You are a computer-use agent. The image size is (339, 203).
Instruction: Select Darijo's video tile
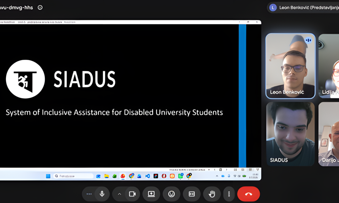(329, 134)
